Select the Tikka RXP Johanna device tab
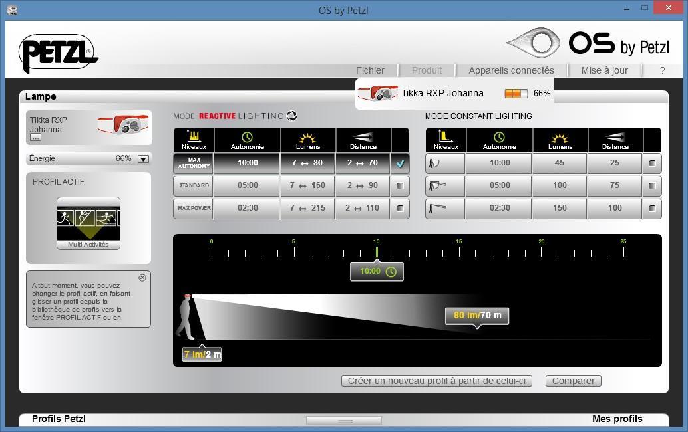The width and height of the screenshot is (688, 432). click(x=454, y=93)
